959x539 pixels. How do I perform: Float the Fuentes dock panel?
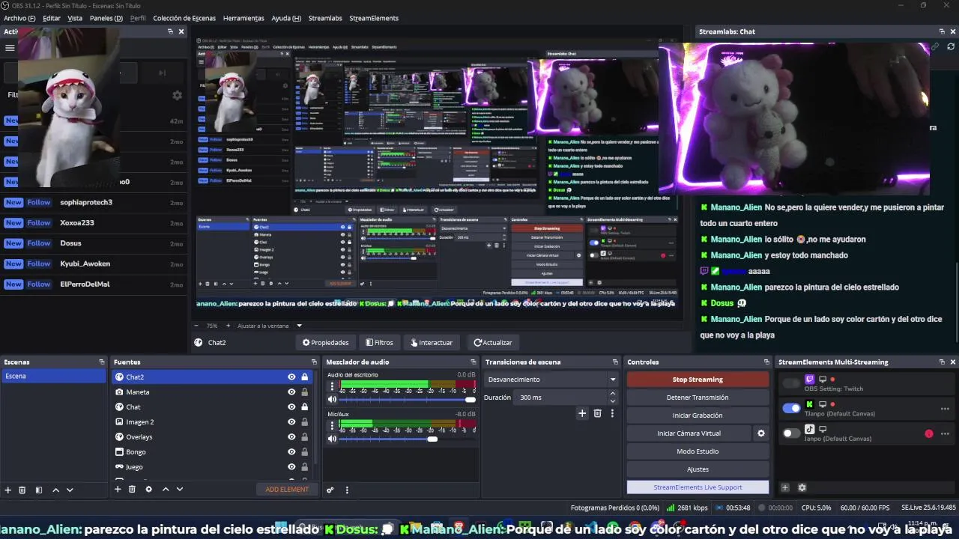click(x=312, y=362)
